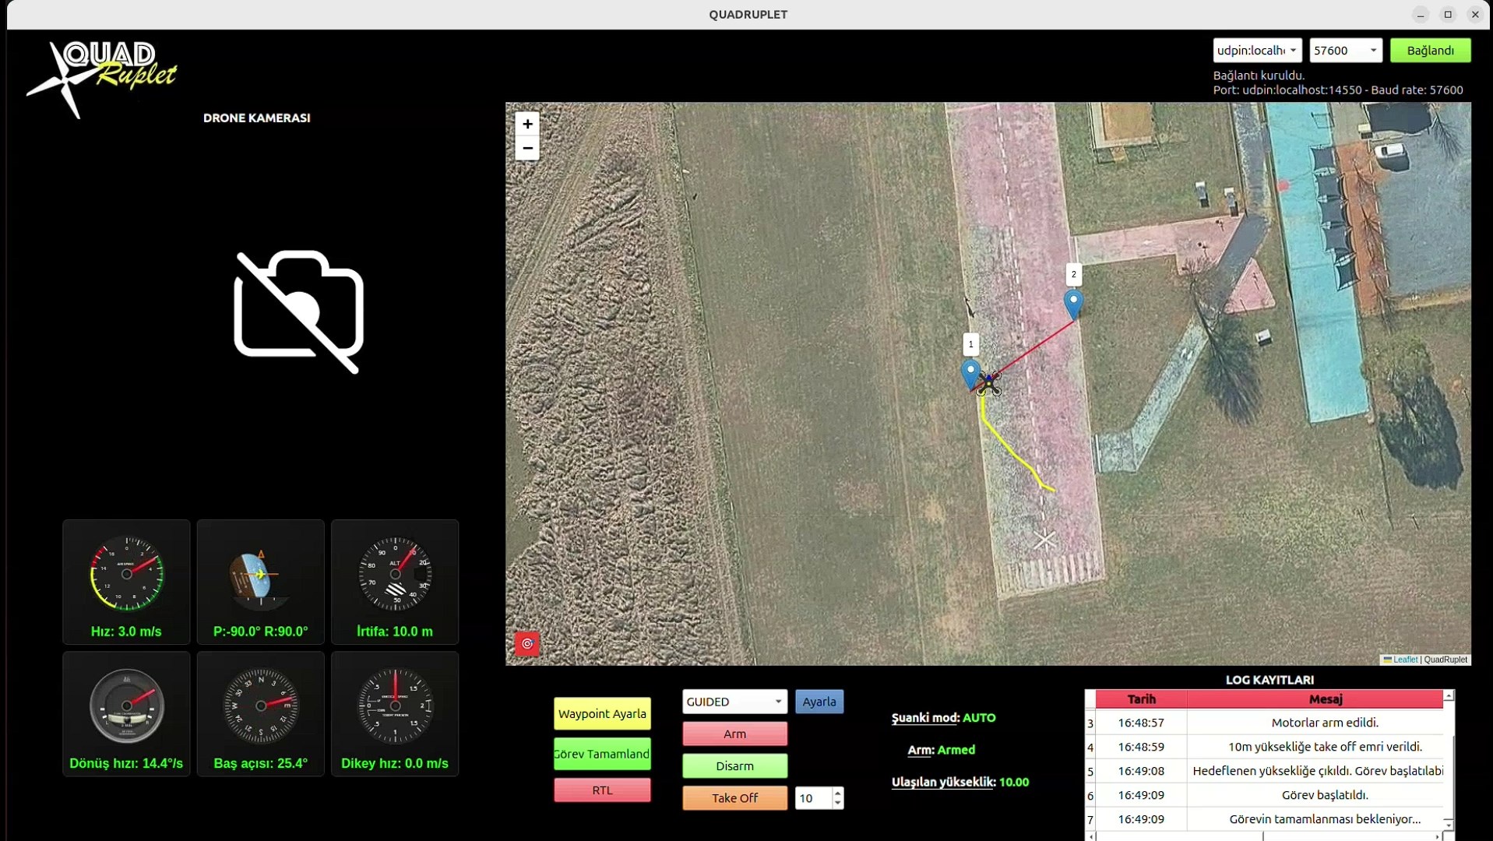Click the Tarih column header
The height and width of the screenshot is (841, 1493).
(1141, 699)
